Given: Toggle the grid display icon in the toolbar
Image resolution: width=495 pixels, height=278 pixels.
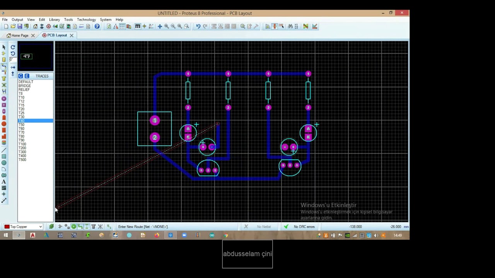Looking at the screenshot, I should click(x=122, y=26).
